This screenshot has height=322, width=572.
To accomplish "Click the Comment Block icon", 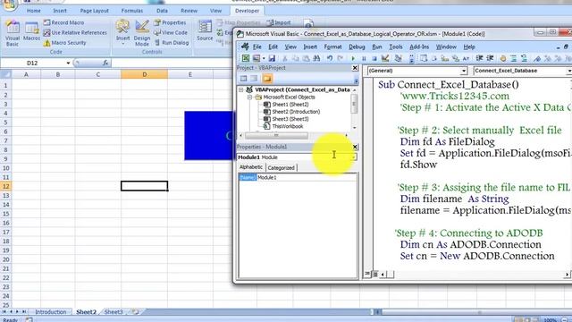I will point(514,58).
